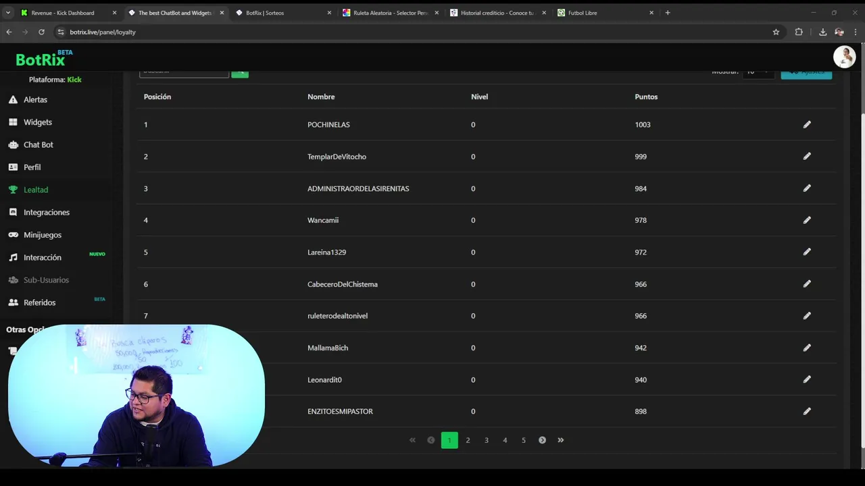Click the Posición column header

157,97
